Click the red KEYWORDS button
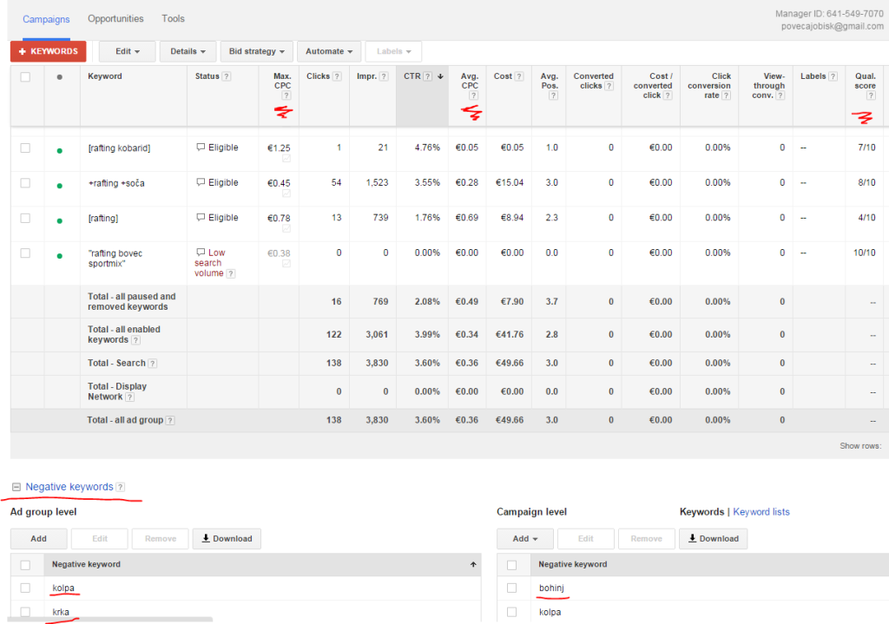Screen dimensions: 889x624 coord(48,50)
